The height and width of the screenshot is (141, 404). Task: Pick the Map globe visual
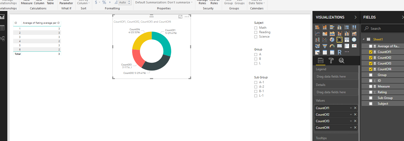pos(354,40)
